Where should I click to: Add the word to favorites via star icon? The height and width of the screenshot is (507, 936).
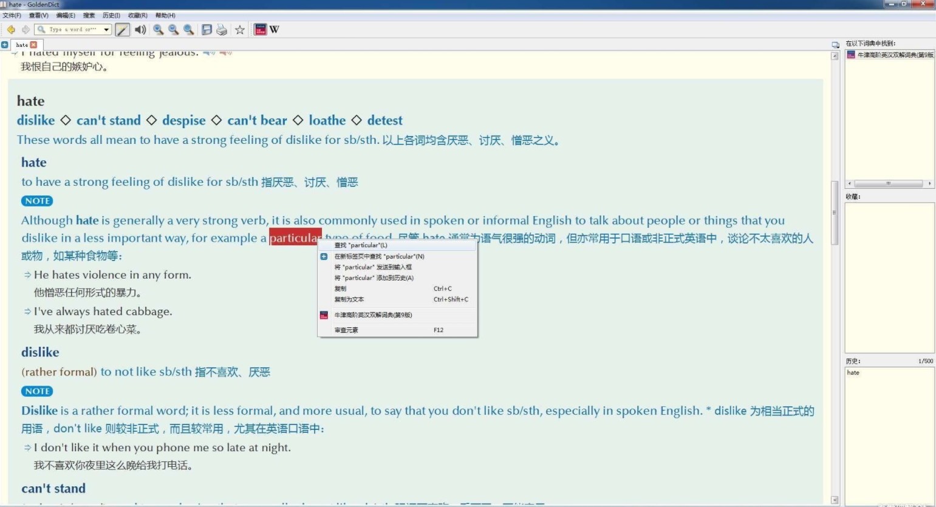240,30
